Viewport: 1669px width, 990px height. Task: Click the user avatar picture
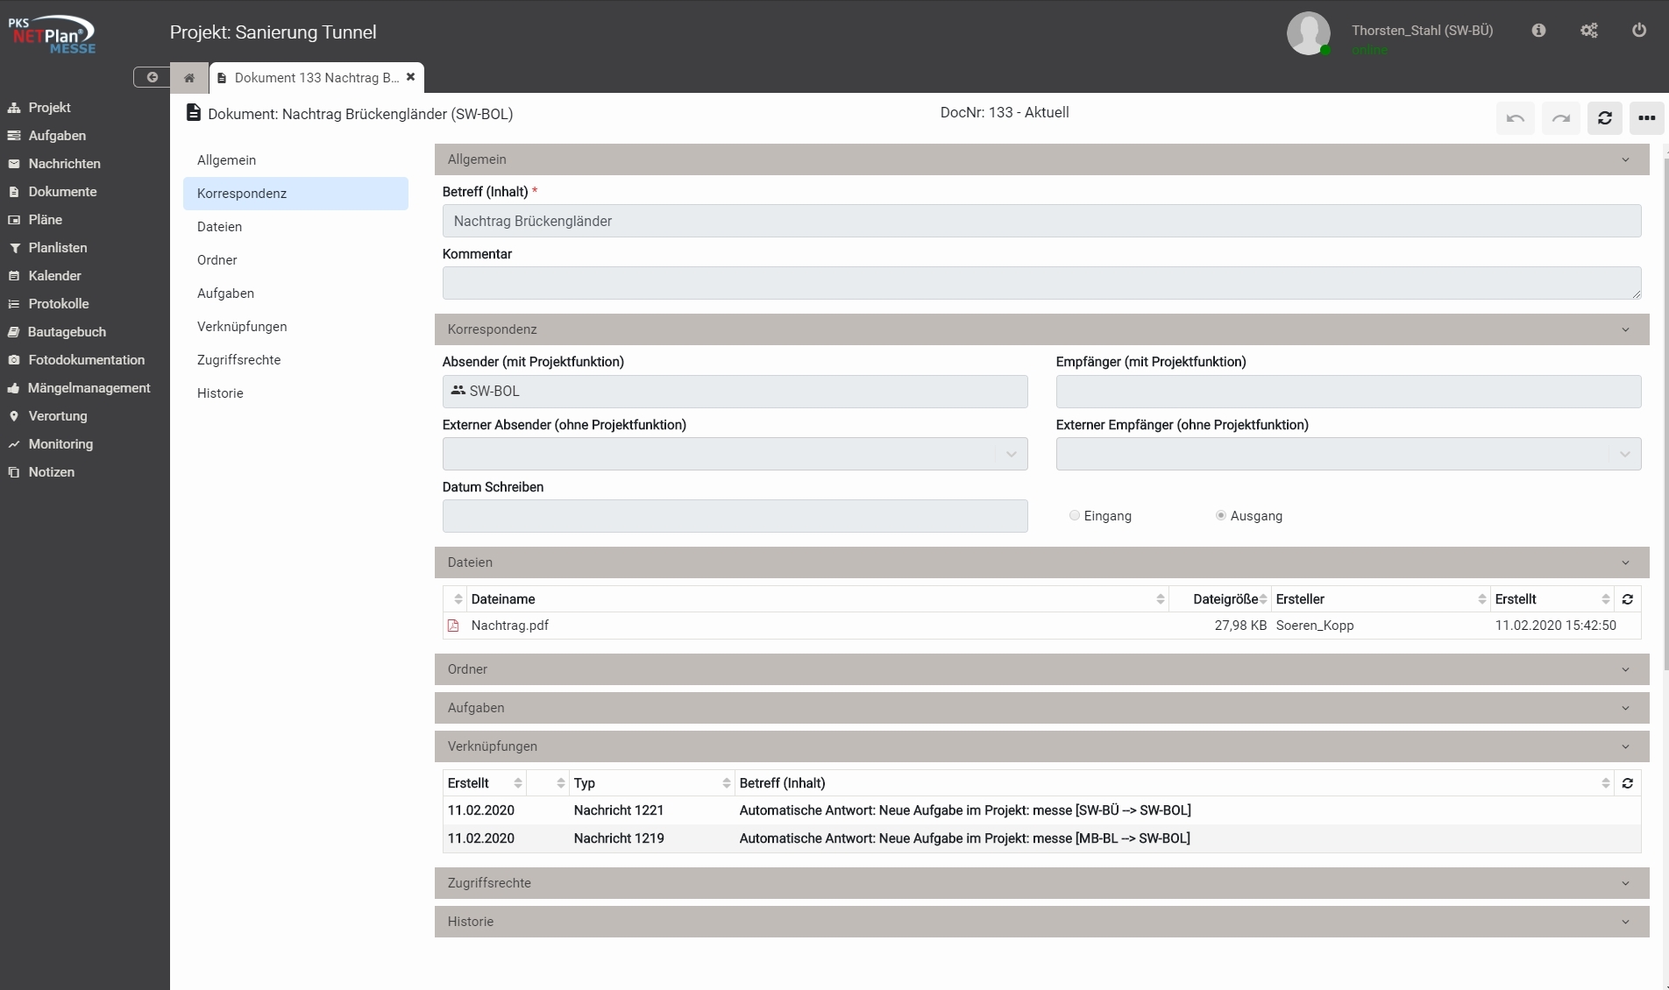pos(1308,33)
